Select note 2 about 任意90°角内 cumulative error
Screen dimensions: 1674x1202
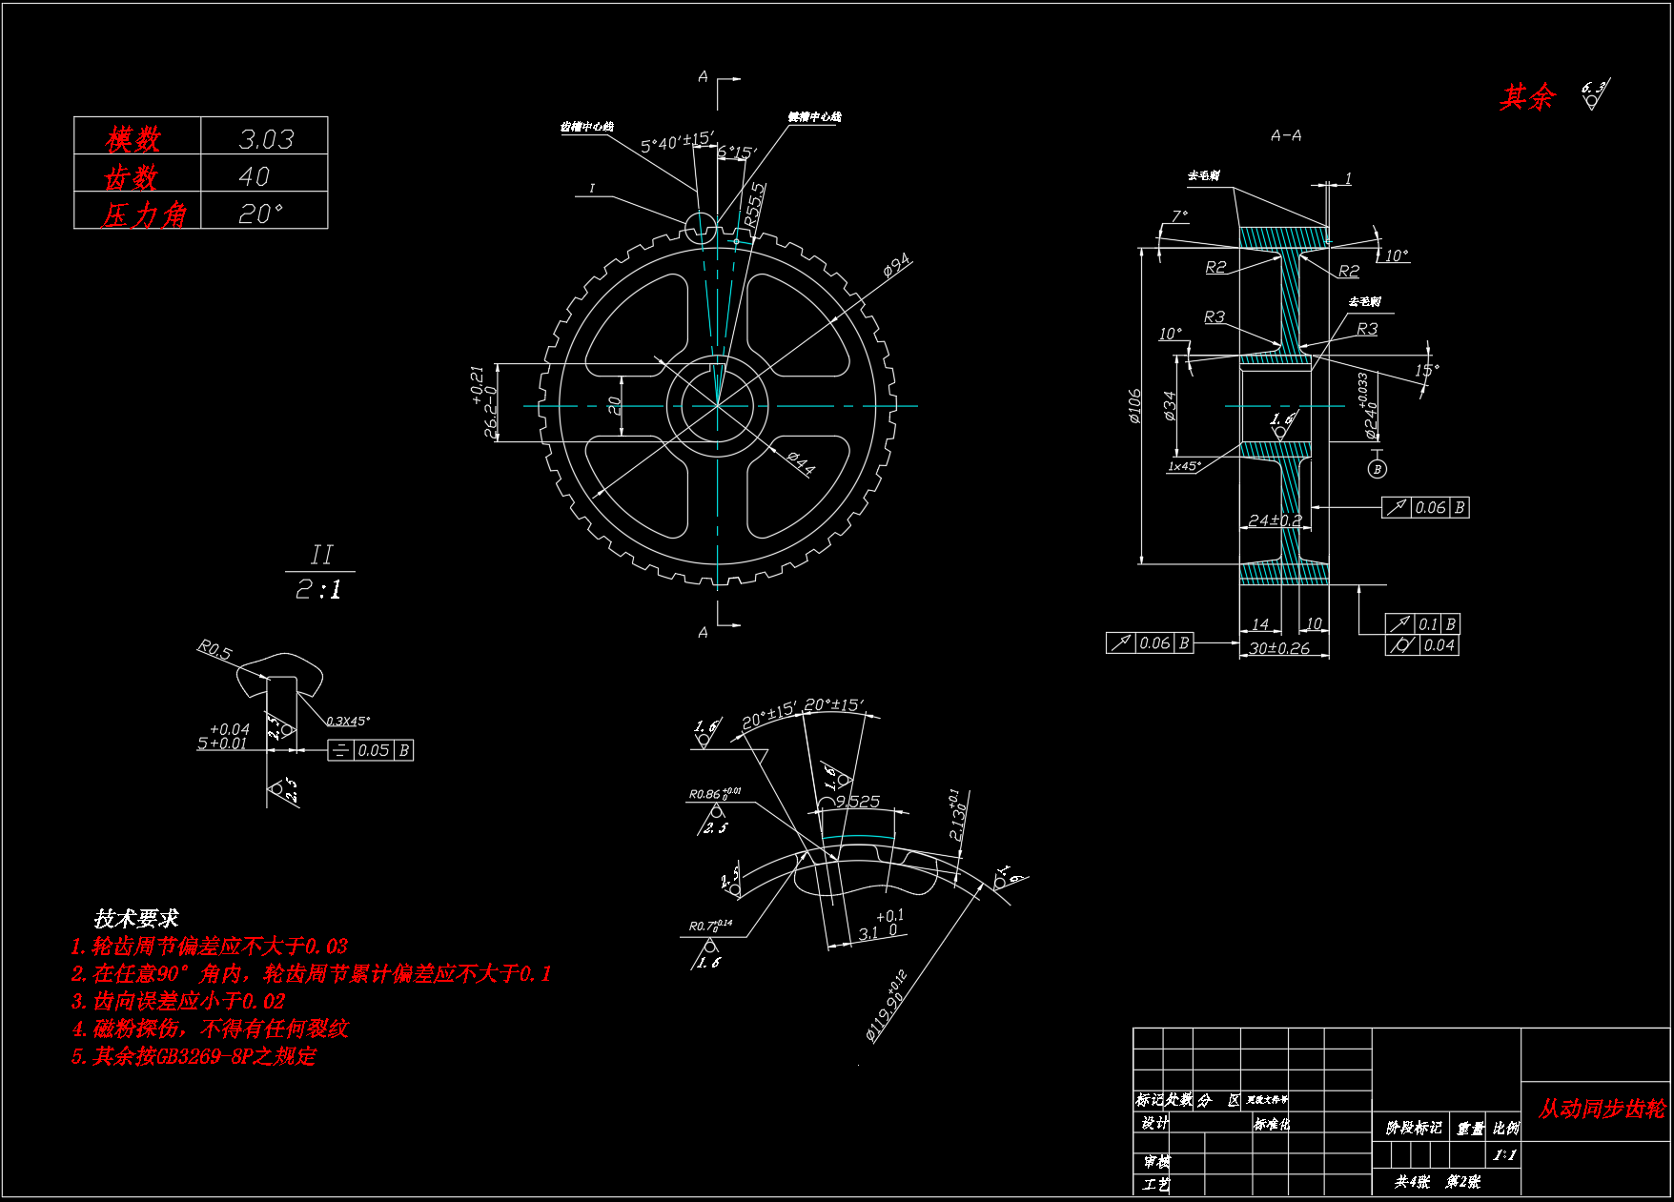click(x=312, y=973)
